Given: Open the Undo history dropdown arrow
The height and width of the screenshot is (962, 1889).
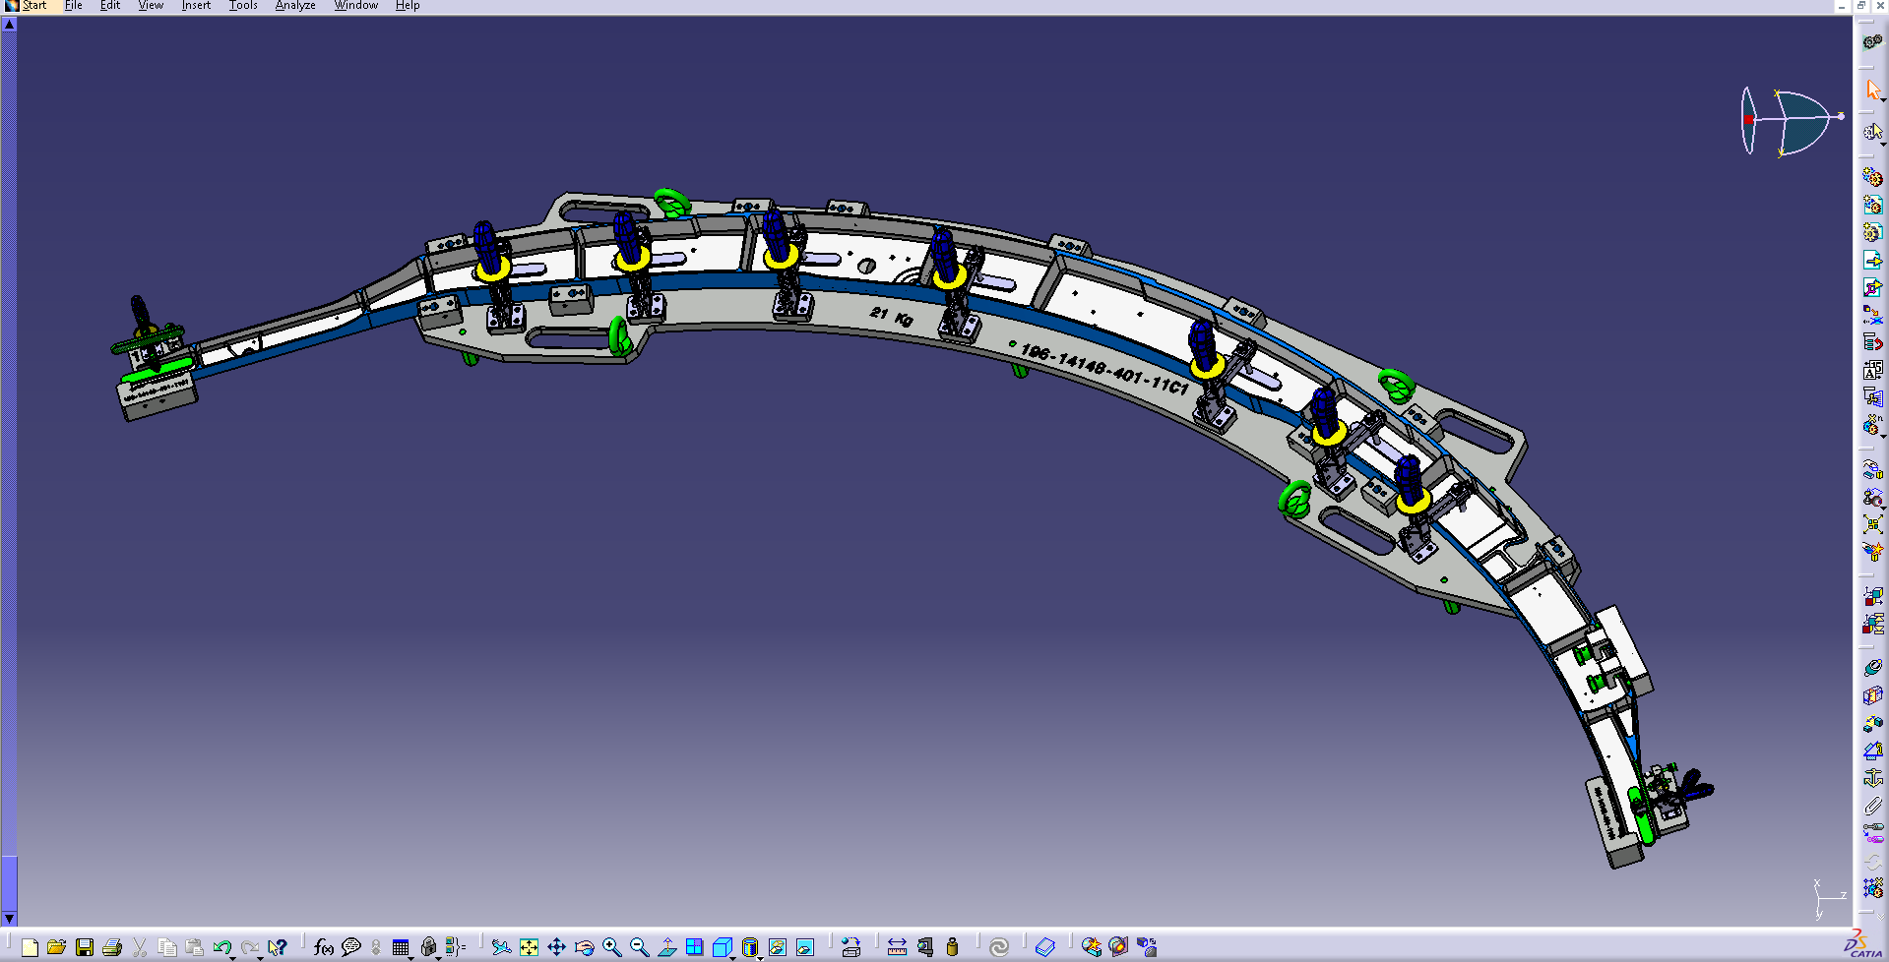Looking at the screenshot, I should coord(233,956).
